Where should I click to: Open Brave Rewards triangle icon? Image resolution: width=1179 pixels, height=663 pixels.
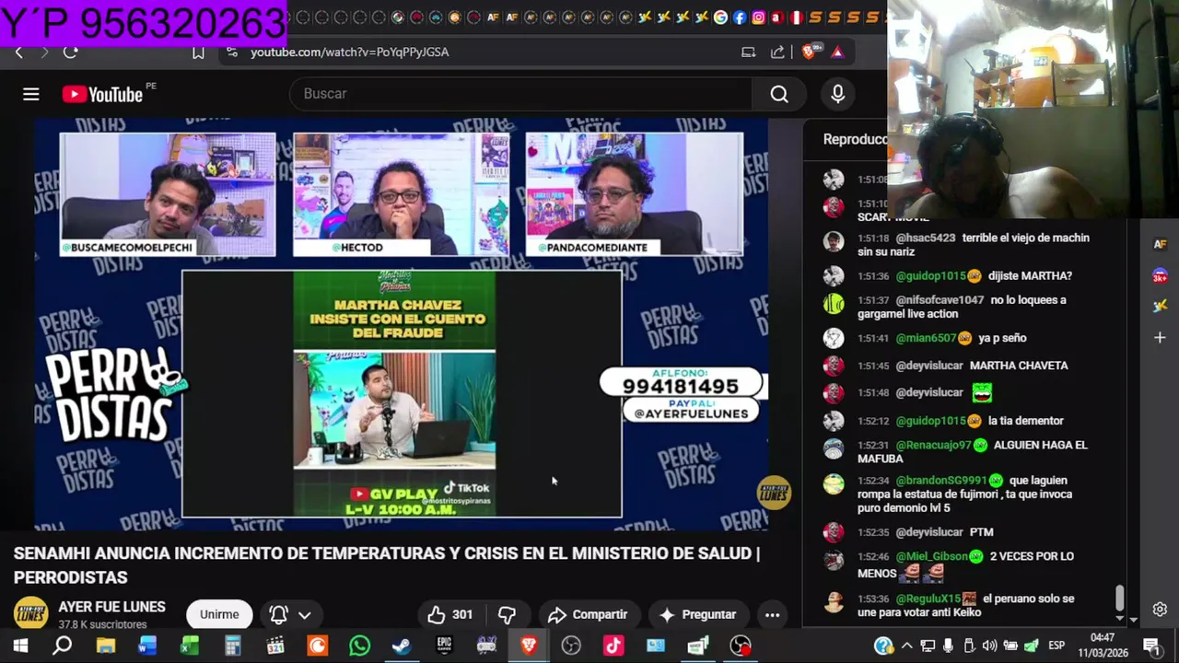837,52
